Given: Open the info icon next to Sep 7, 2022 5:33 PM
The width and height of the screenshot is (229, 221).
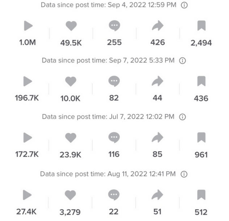Looking at the screenshot, I should click(x=182, y=61).
